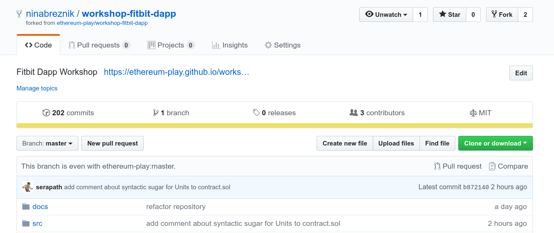Click the eye icon in Unwatch button
This screenshot has width=554, height=233.
click(x=369, y=14)
